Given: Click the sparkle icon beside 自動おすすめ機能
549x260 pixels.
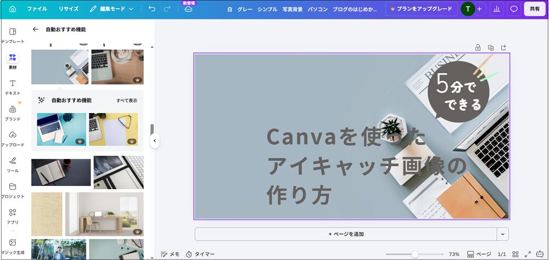Looking at the screenshot, I should [x=41, y=100].
